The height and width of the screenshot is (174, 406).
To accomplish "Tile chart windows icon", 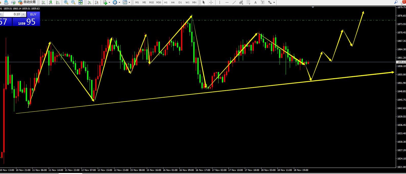I will [80, 2].
